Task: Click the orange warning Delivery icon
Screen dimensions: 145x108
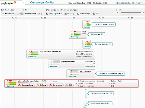Action: [38, 85]
